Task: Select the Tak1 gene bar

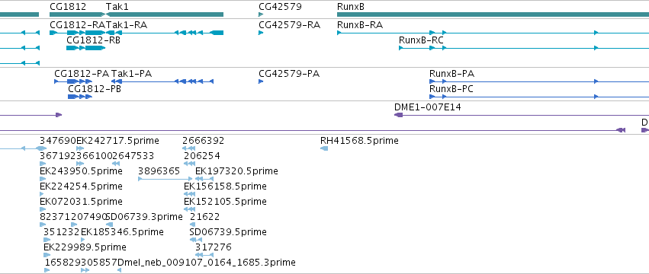Action: click(165, 14)
